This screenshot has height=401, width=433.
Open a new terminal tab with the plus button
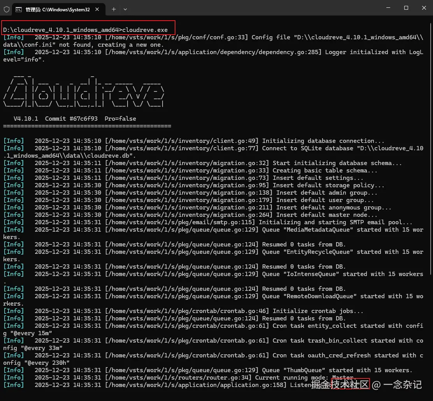click(x=114, y=9)
